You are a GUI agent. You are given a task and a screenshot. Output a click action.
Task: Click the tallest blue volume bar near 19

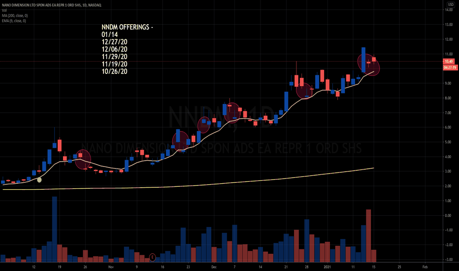[55, 230]
